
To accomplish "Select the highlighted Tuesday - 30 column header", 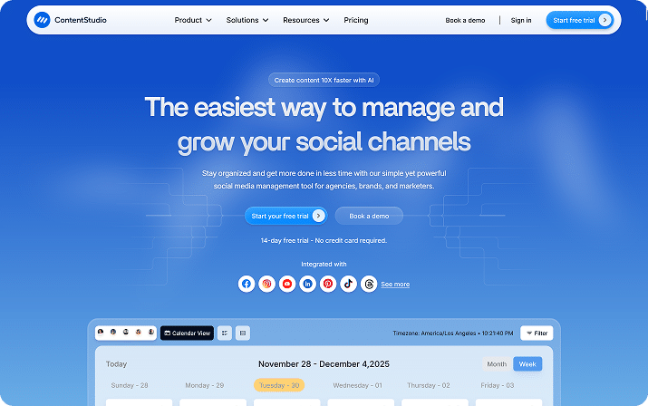I will tap(279, 385).
